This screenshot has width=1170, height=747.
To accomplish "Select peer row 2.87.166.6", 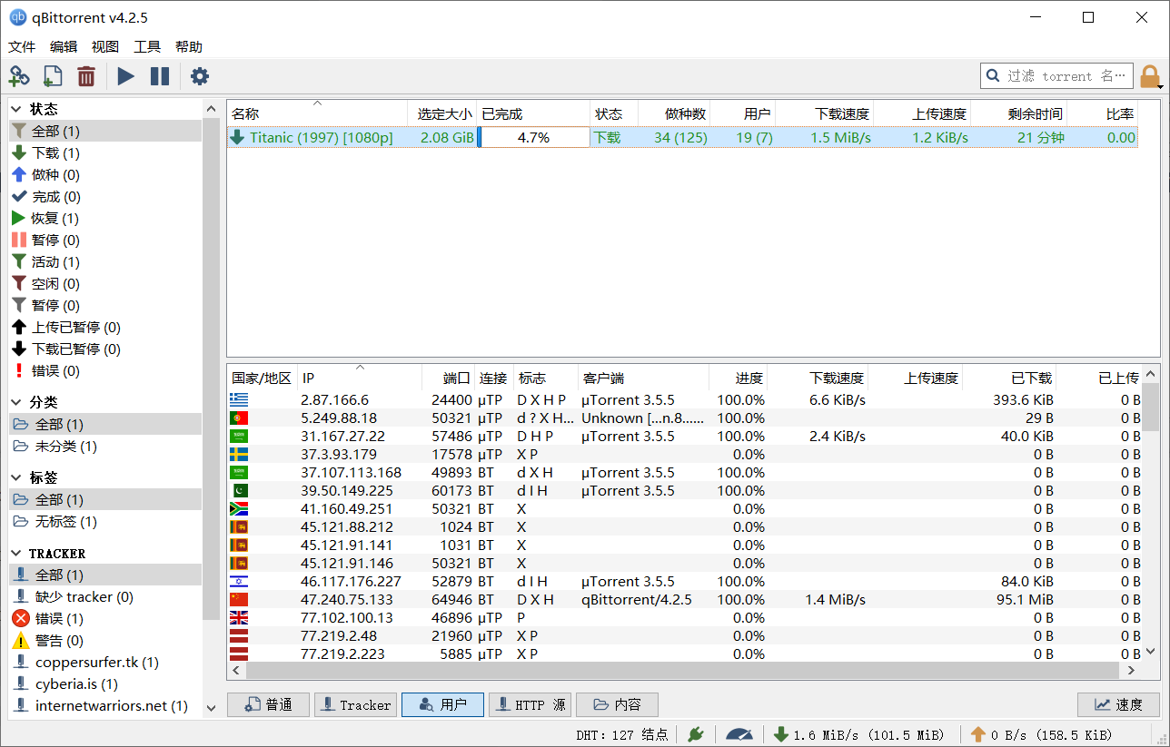I will (x=684, y=400).
